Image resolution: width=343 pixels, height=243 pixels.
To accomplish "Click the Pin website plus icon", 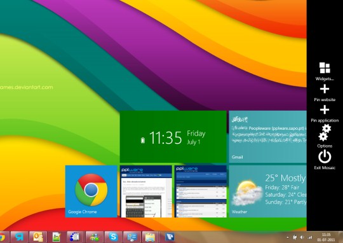I will (325, 89).
